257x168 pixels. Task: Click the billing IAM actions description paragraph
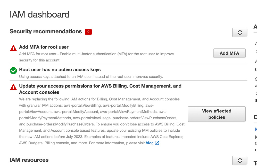102,121
